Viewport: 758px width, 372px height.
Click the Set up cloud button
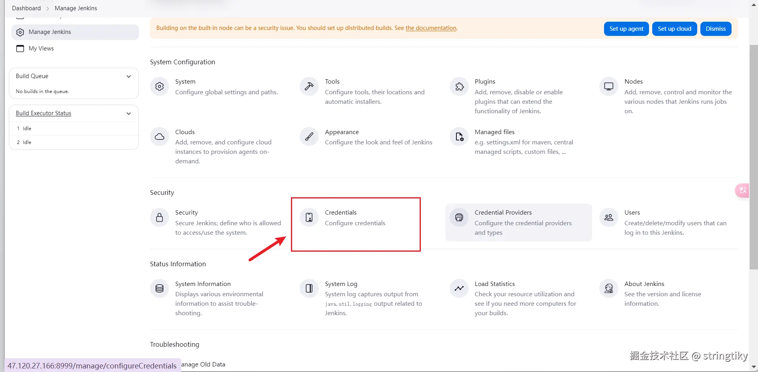pyautogui.click(x=674, y=29)
